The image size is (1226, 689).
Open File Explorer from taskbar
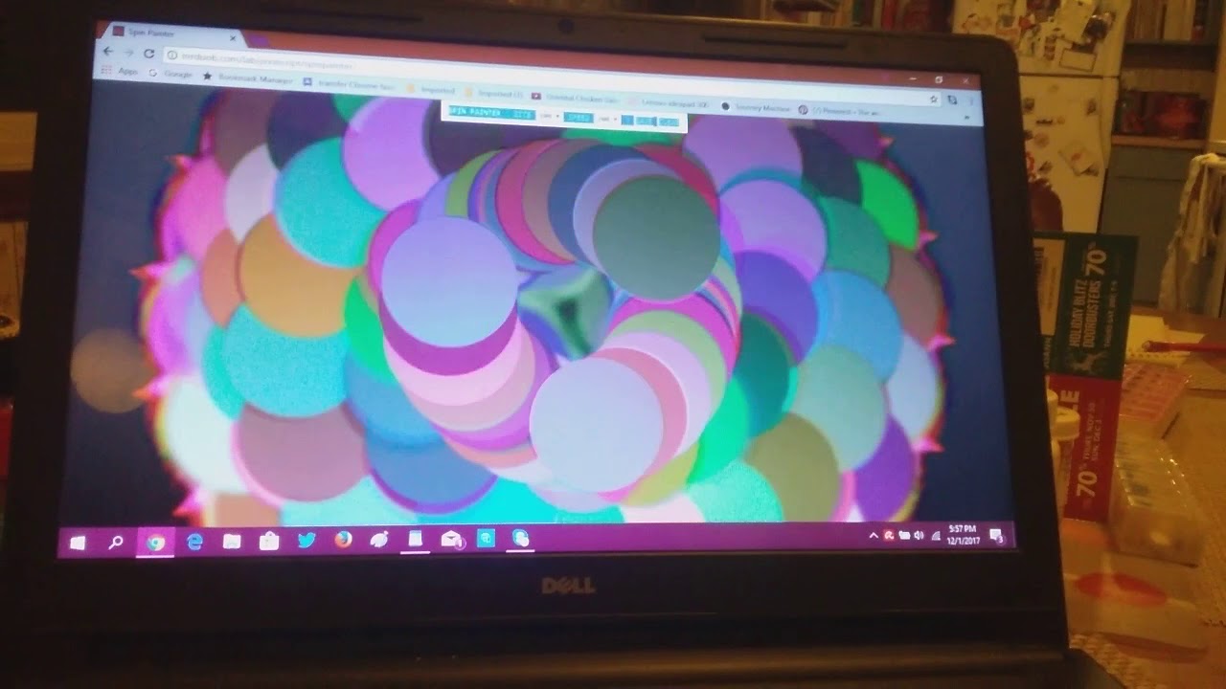(x=232, y=542)
